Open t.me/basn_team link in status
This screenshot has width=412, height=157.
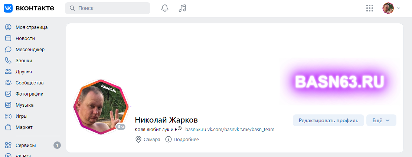(258, 129)
